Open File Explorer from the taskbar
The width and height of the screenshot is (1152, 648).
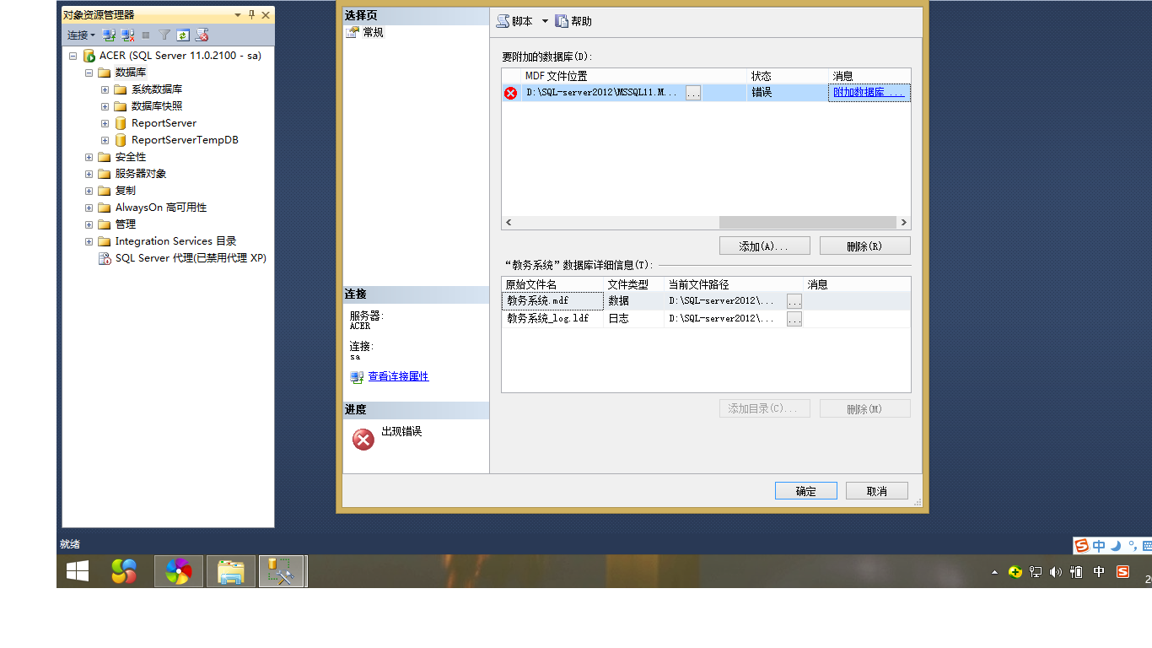pyautogui.click(x=230, y=572)
